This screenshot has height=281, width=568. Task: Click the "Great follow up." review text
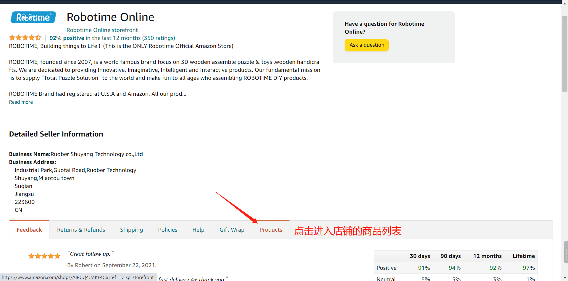90,254
